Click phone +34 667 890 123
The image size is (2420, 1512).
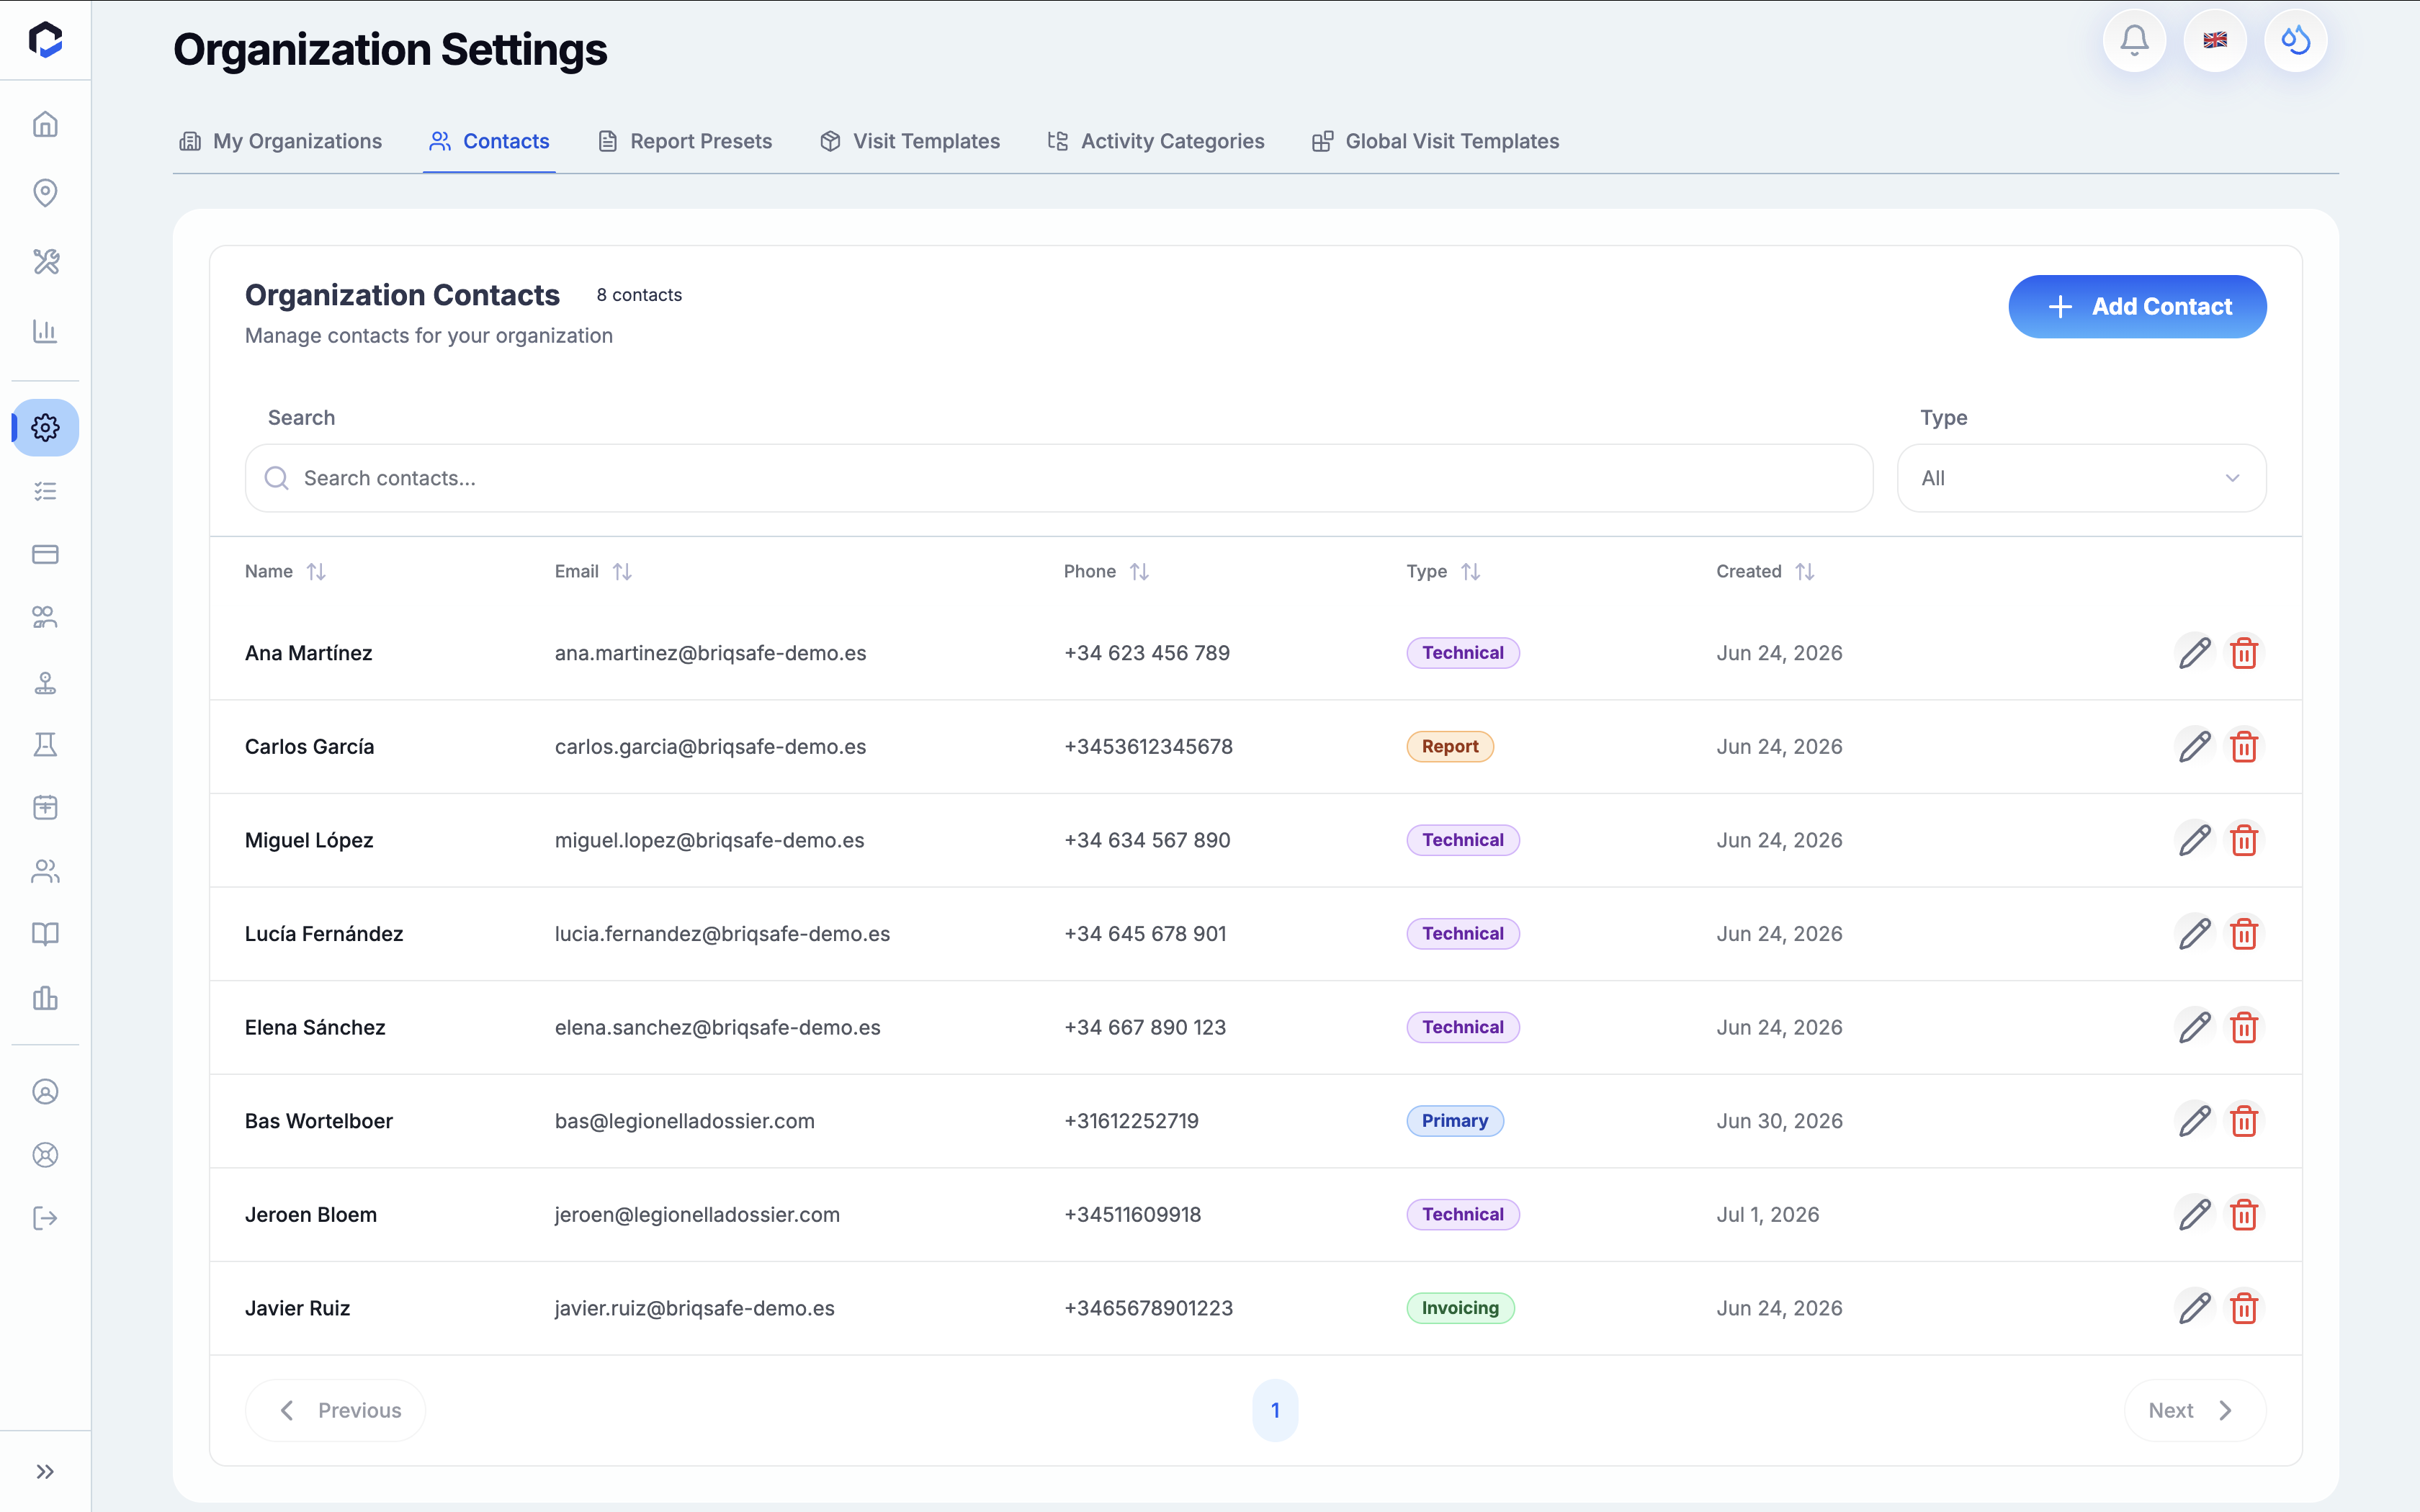point(1145,1027)
